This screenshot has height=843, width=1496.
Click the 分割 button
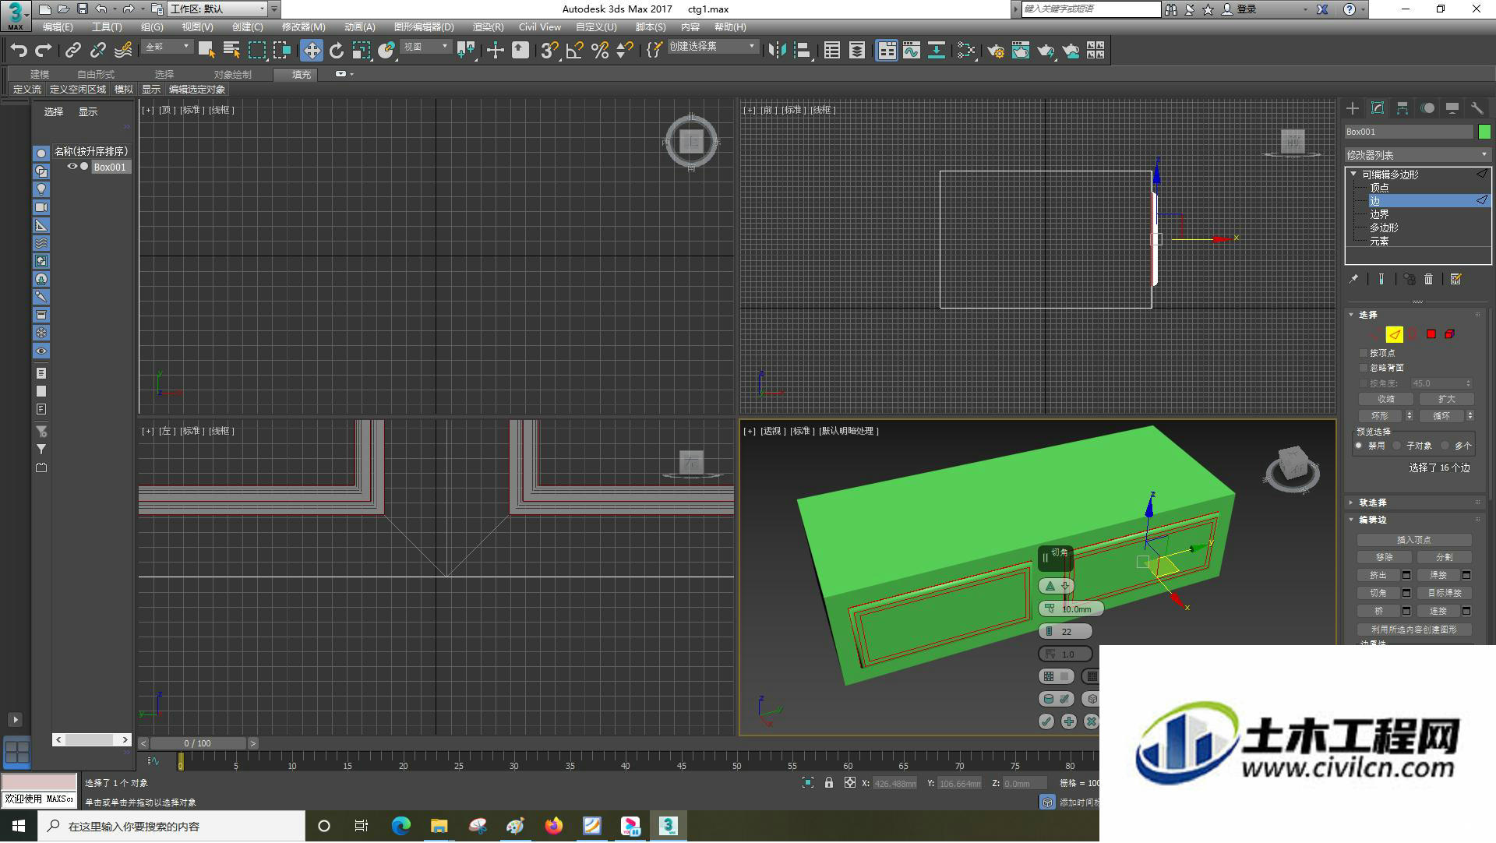(x=1444, y=558)
